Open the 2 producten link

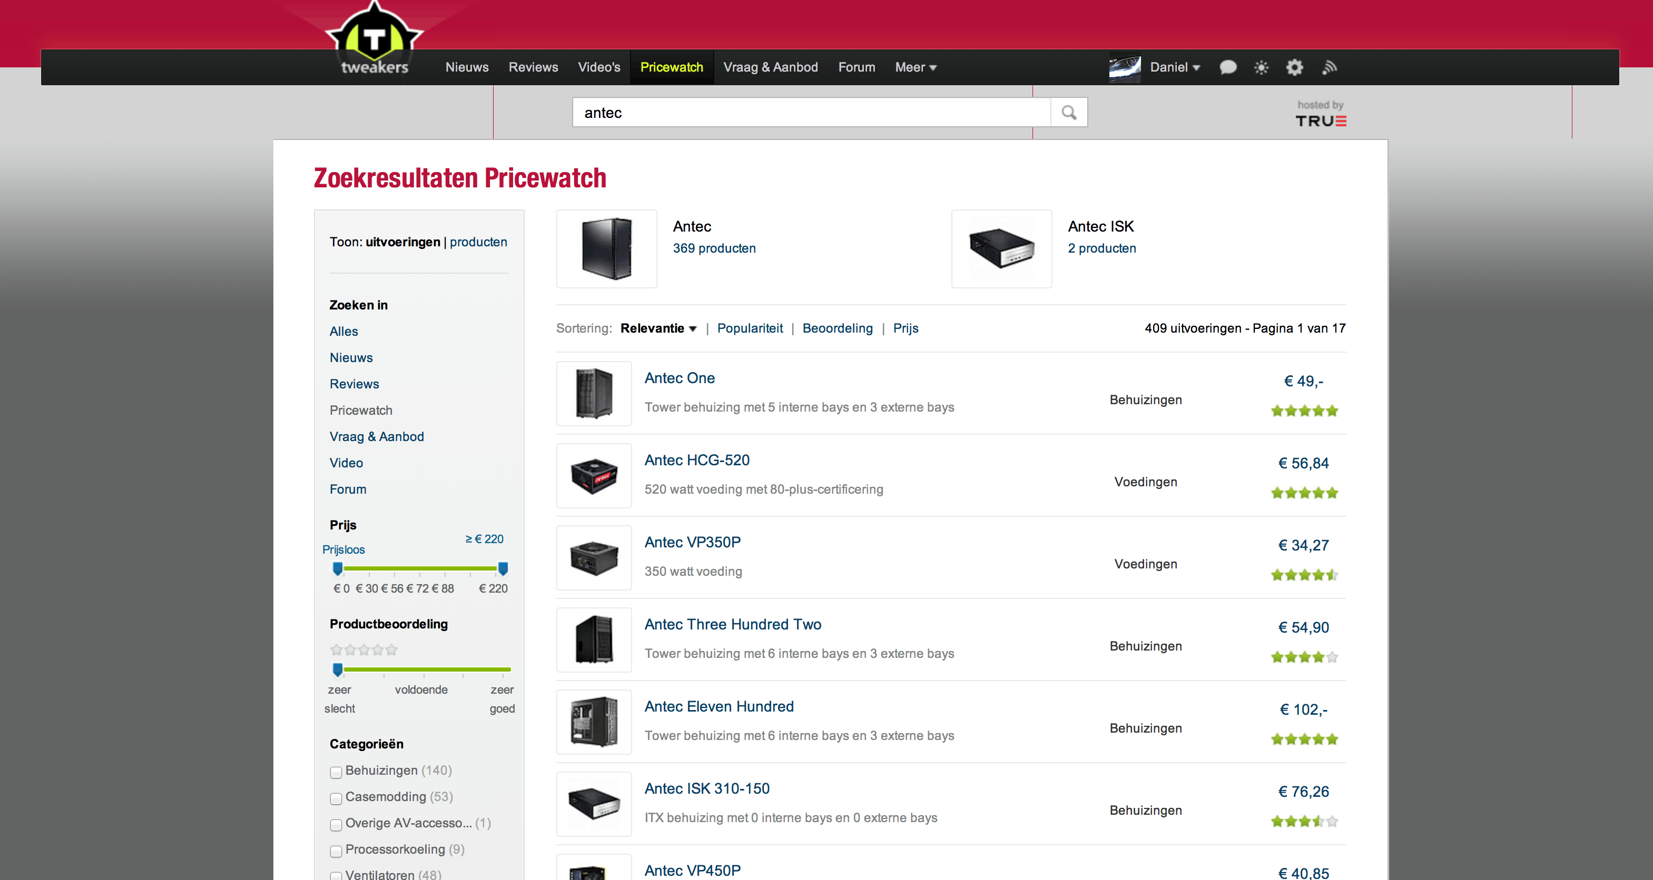point(1101,248)
